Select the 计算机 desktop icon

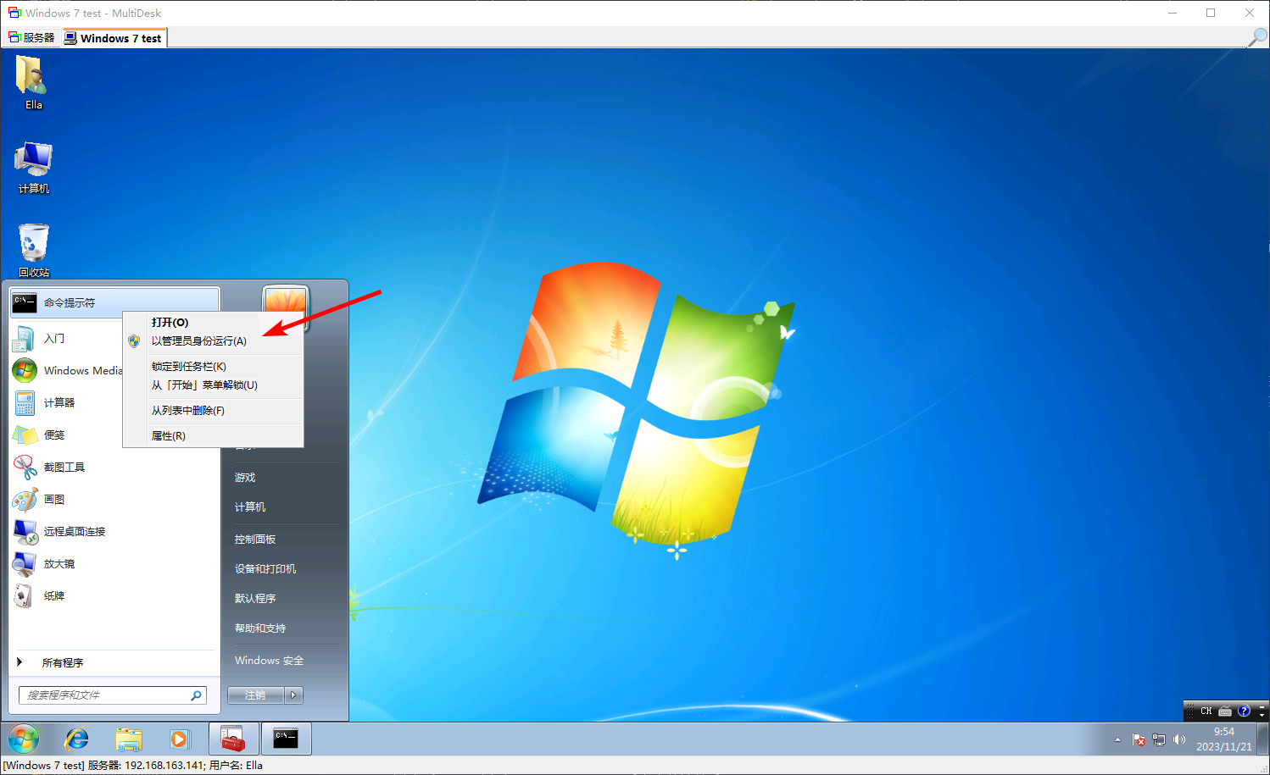pyautogui.click(x=33, y=168)
